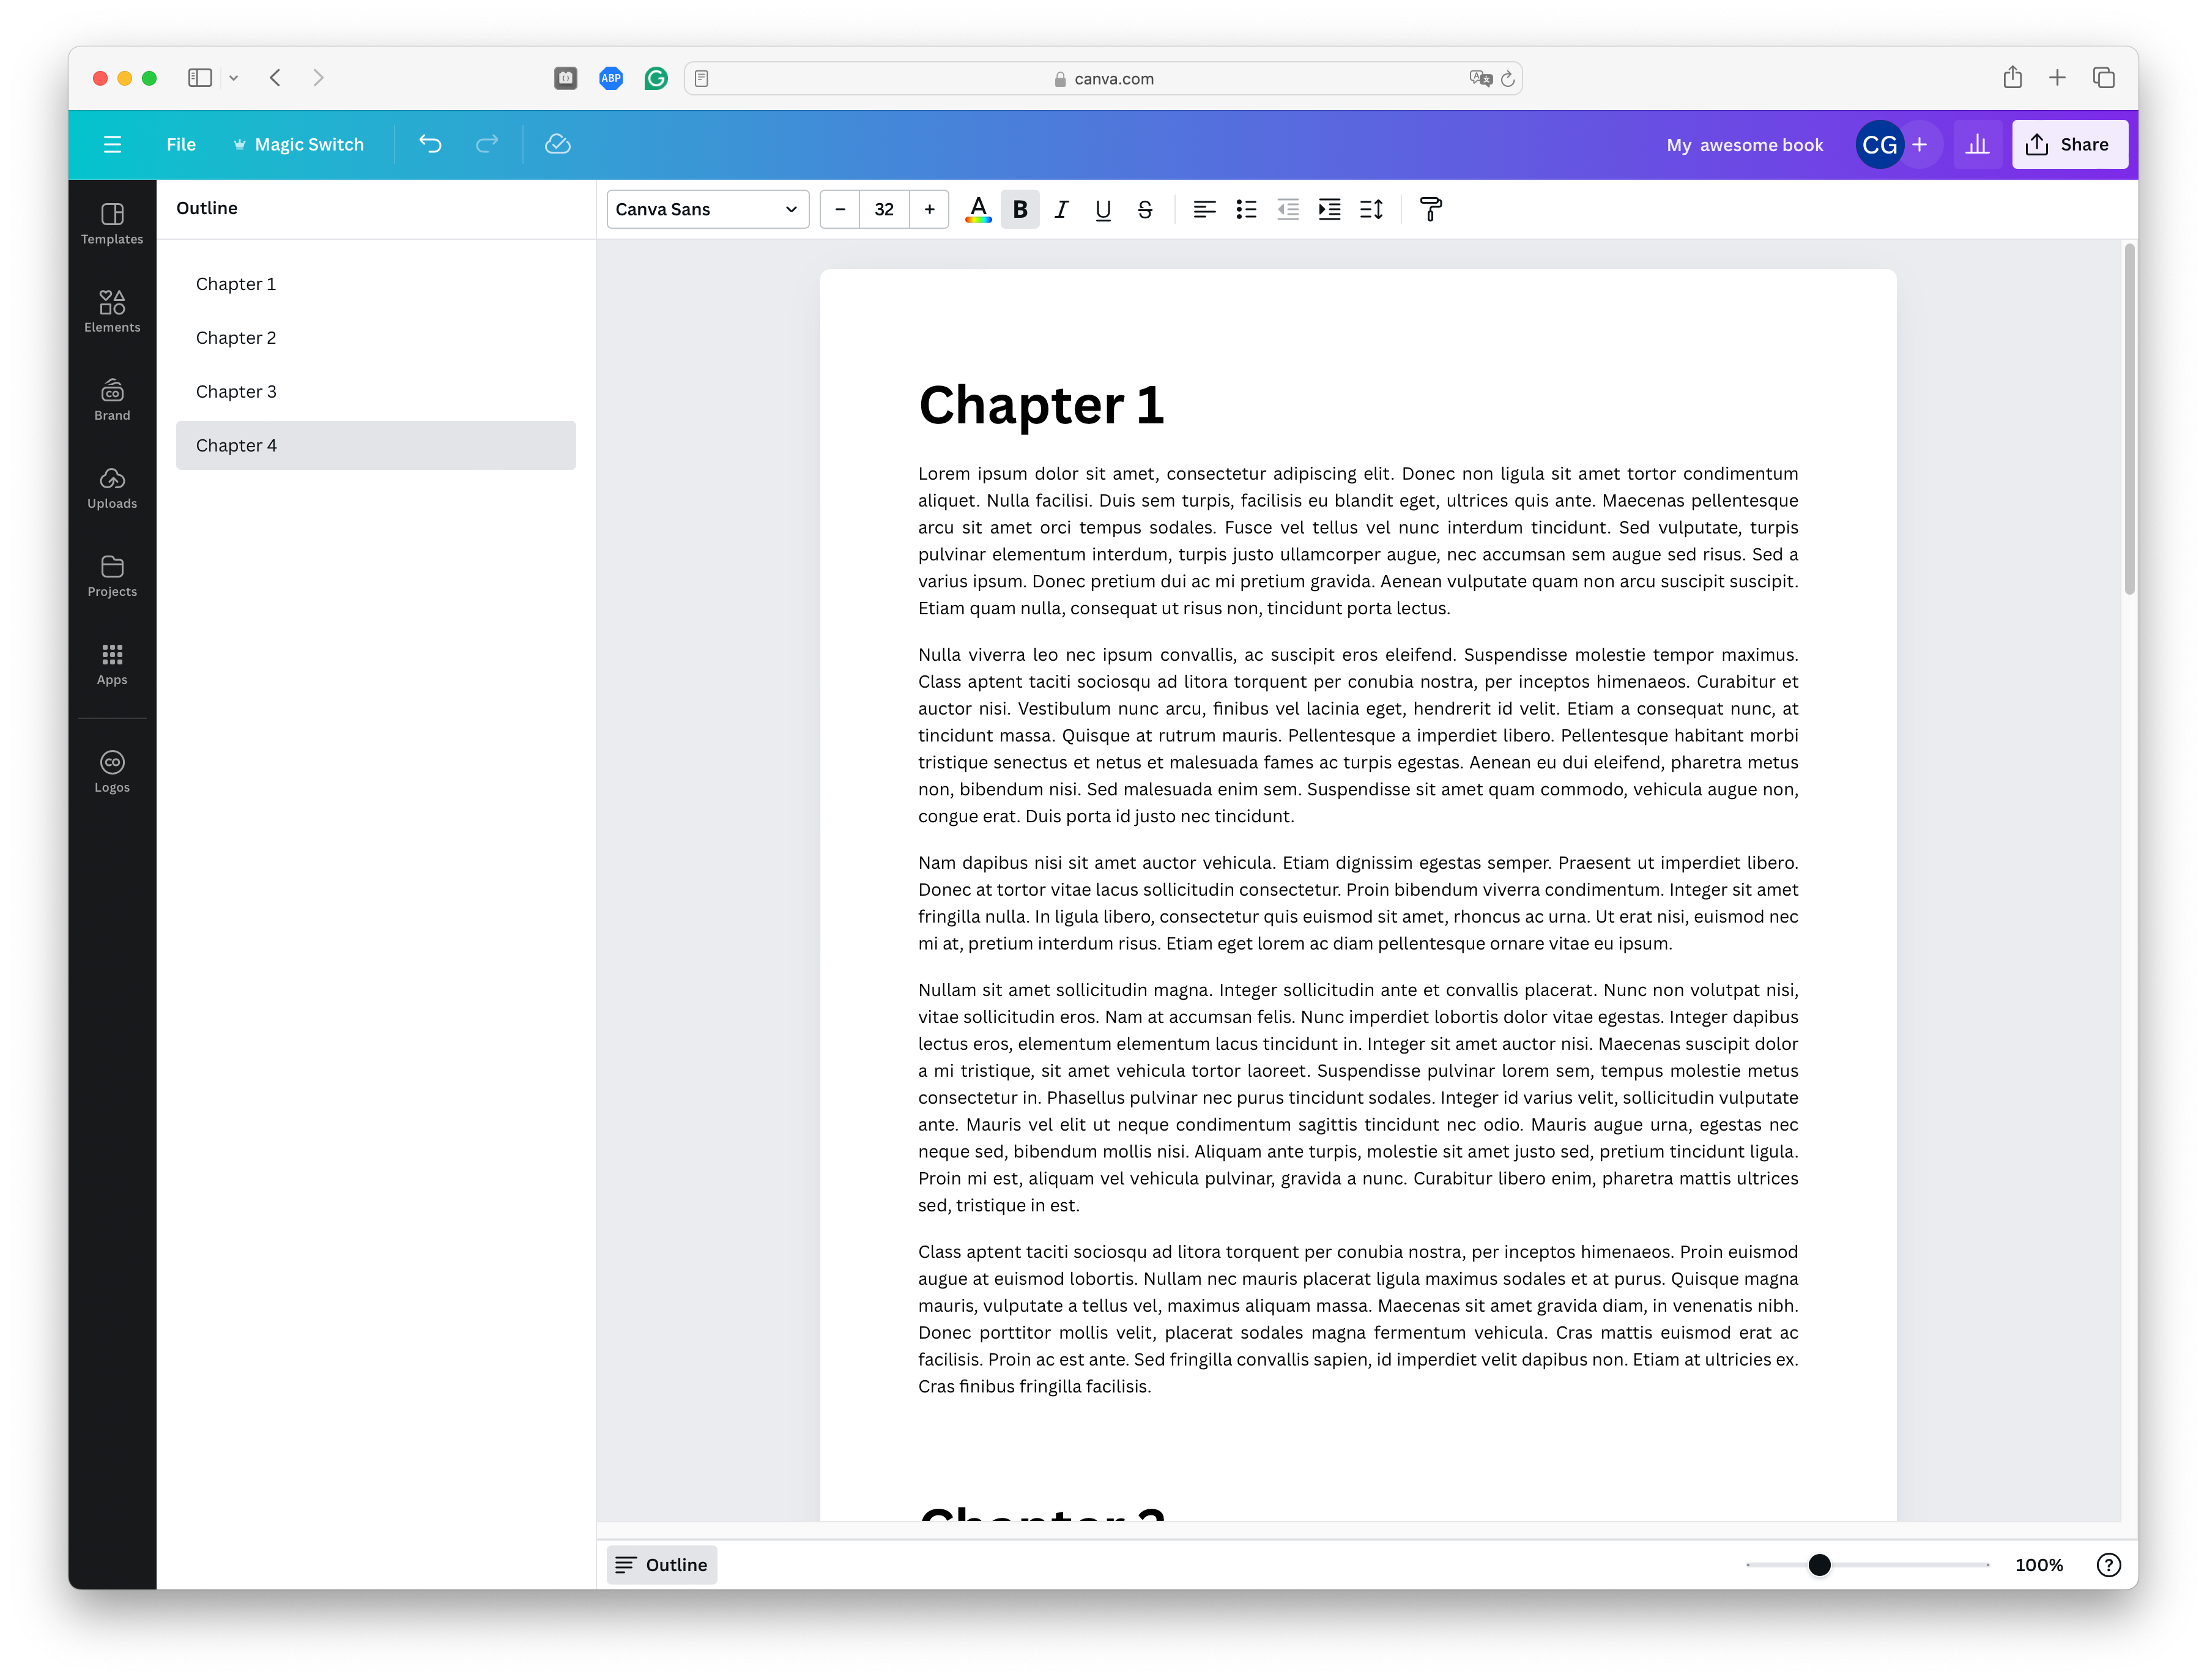Open the analytics chart icon
The width and height of the screenshot is (2207, 1680).
(1976, 144)
